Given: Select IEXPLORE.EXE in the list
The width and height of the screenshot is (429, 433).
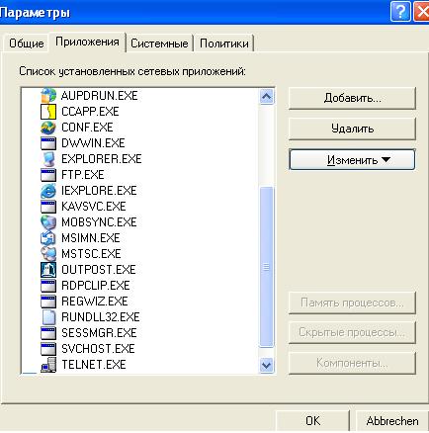Looking at the screenshot, I should 99,191.
